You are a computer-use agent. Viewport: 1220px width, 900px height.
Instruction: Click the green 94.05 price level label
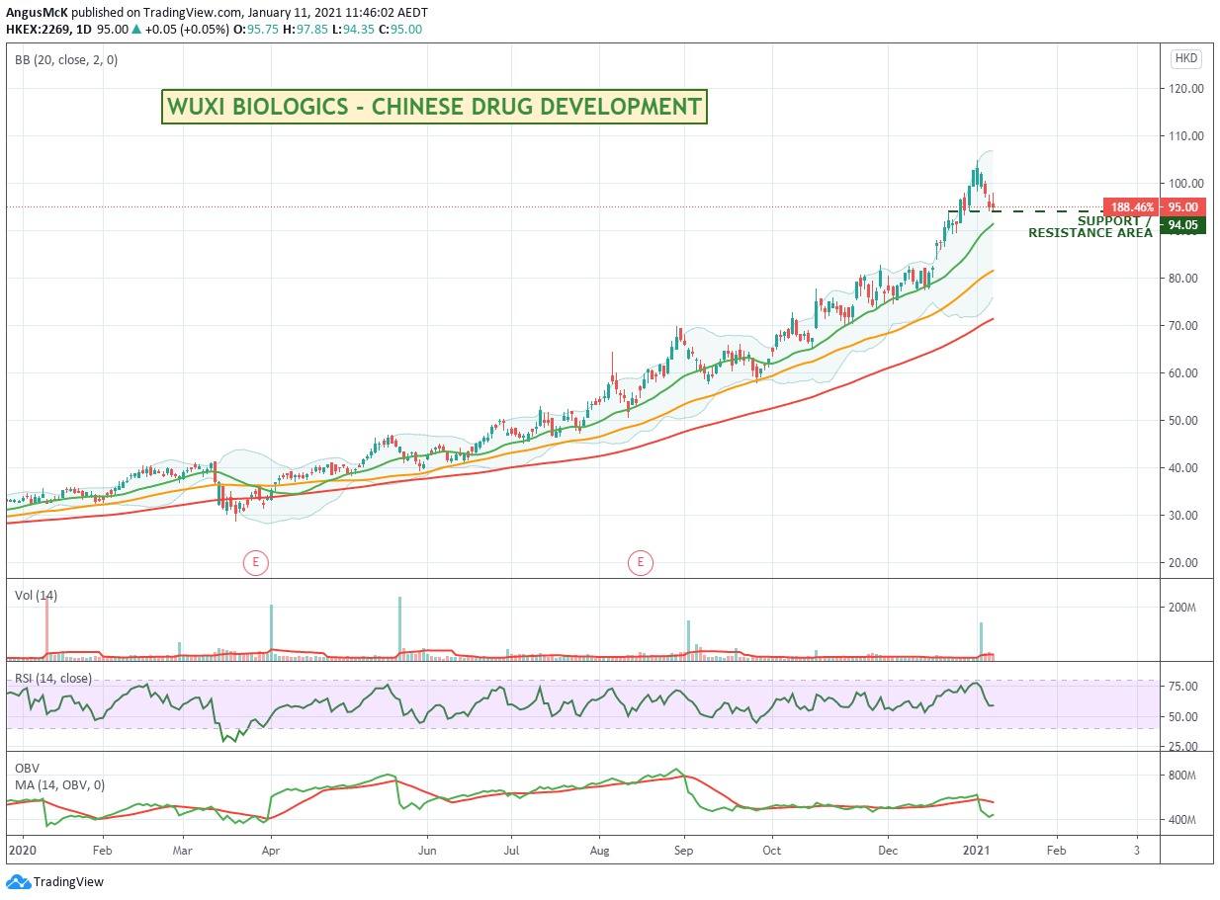click(x=1182, y=225)
